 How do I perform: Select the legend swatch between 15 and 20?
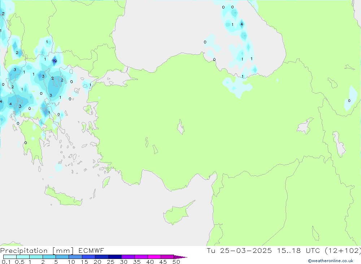89,257
